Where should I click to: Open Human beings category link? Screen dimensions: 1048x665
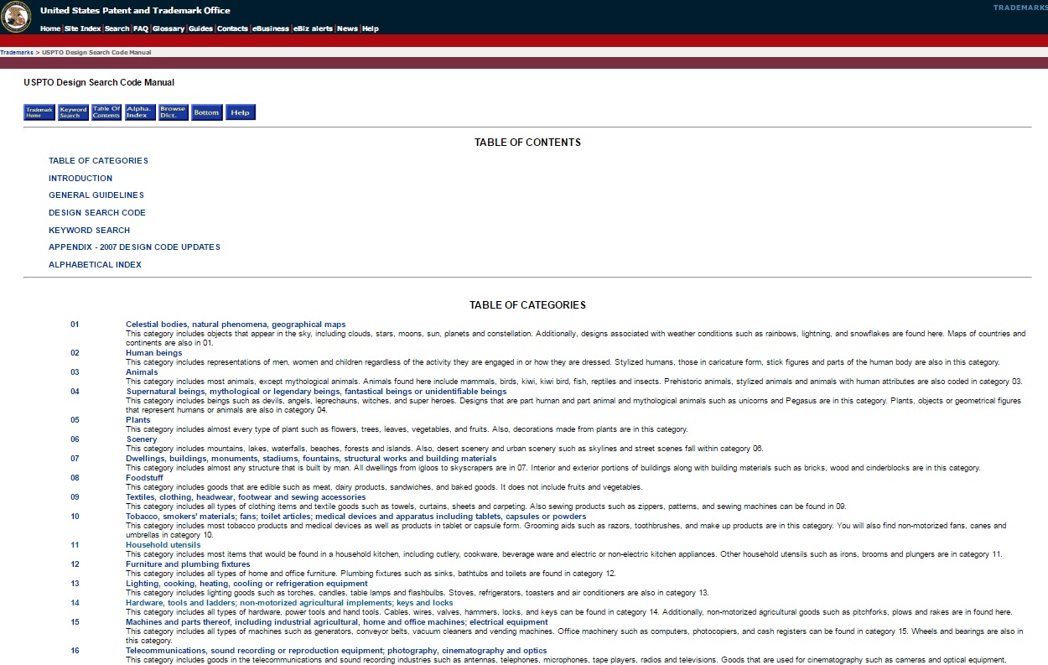pos(154,353)
